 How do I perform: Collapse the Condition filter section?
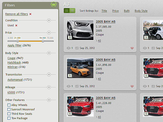tap(49, 20)
